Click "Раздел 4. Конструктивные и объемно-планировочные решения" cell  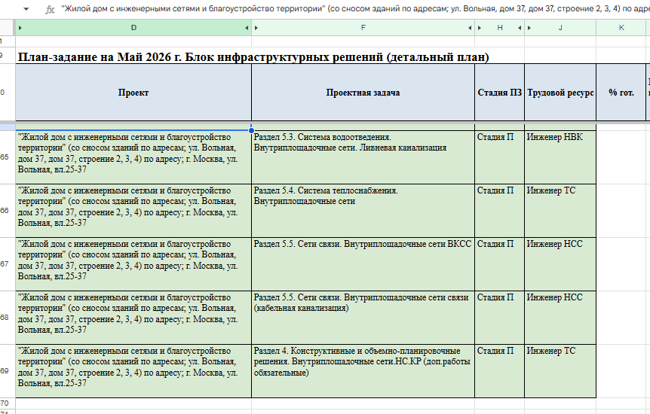363,371
